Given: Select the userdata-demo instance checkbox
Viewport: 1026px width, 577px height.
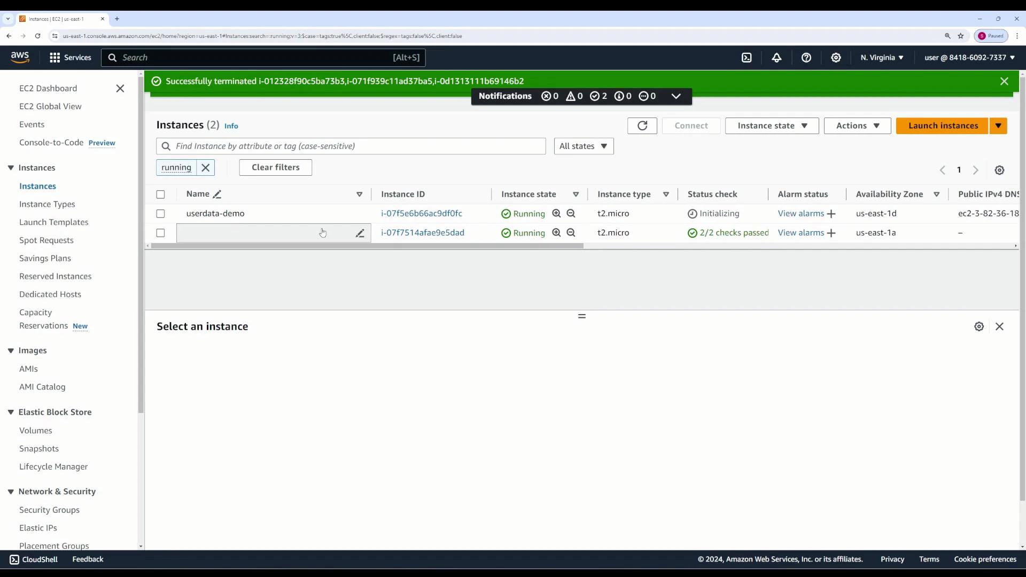Looking at the screenshot, I should tap(160, 213).
